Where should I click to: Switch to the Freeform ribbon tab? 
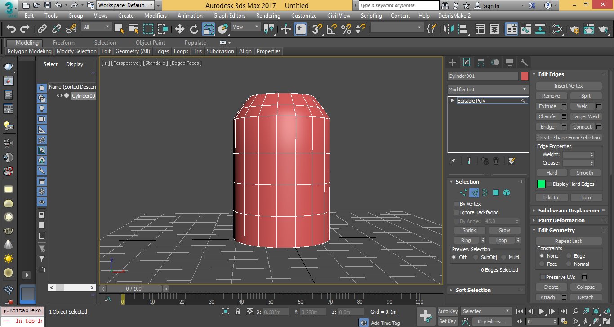click(64, 43)
